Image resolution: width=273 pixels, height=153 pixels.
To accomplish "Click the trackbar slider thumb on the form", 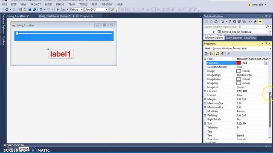I will [17, 33].
